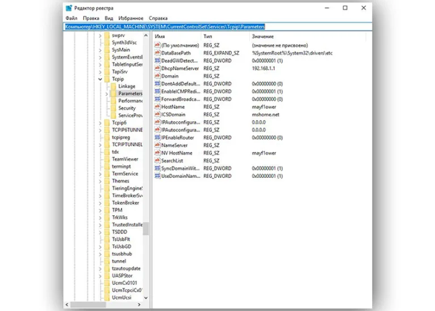
Task: Click the Registry Editor title bar icon
Action: pos(69,8)
